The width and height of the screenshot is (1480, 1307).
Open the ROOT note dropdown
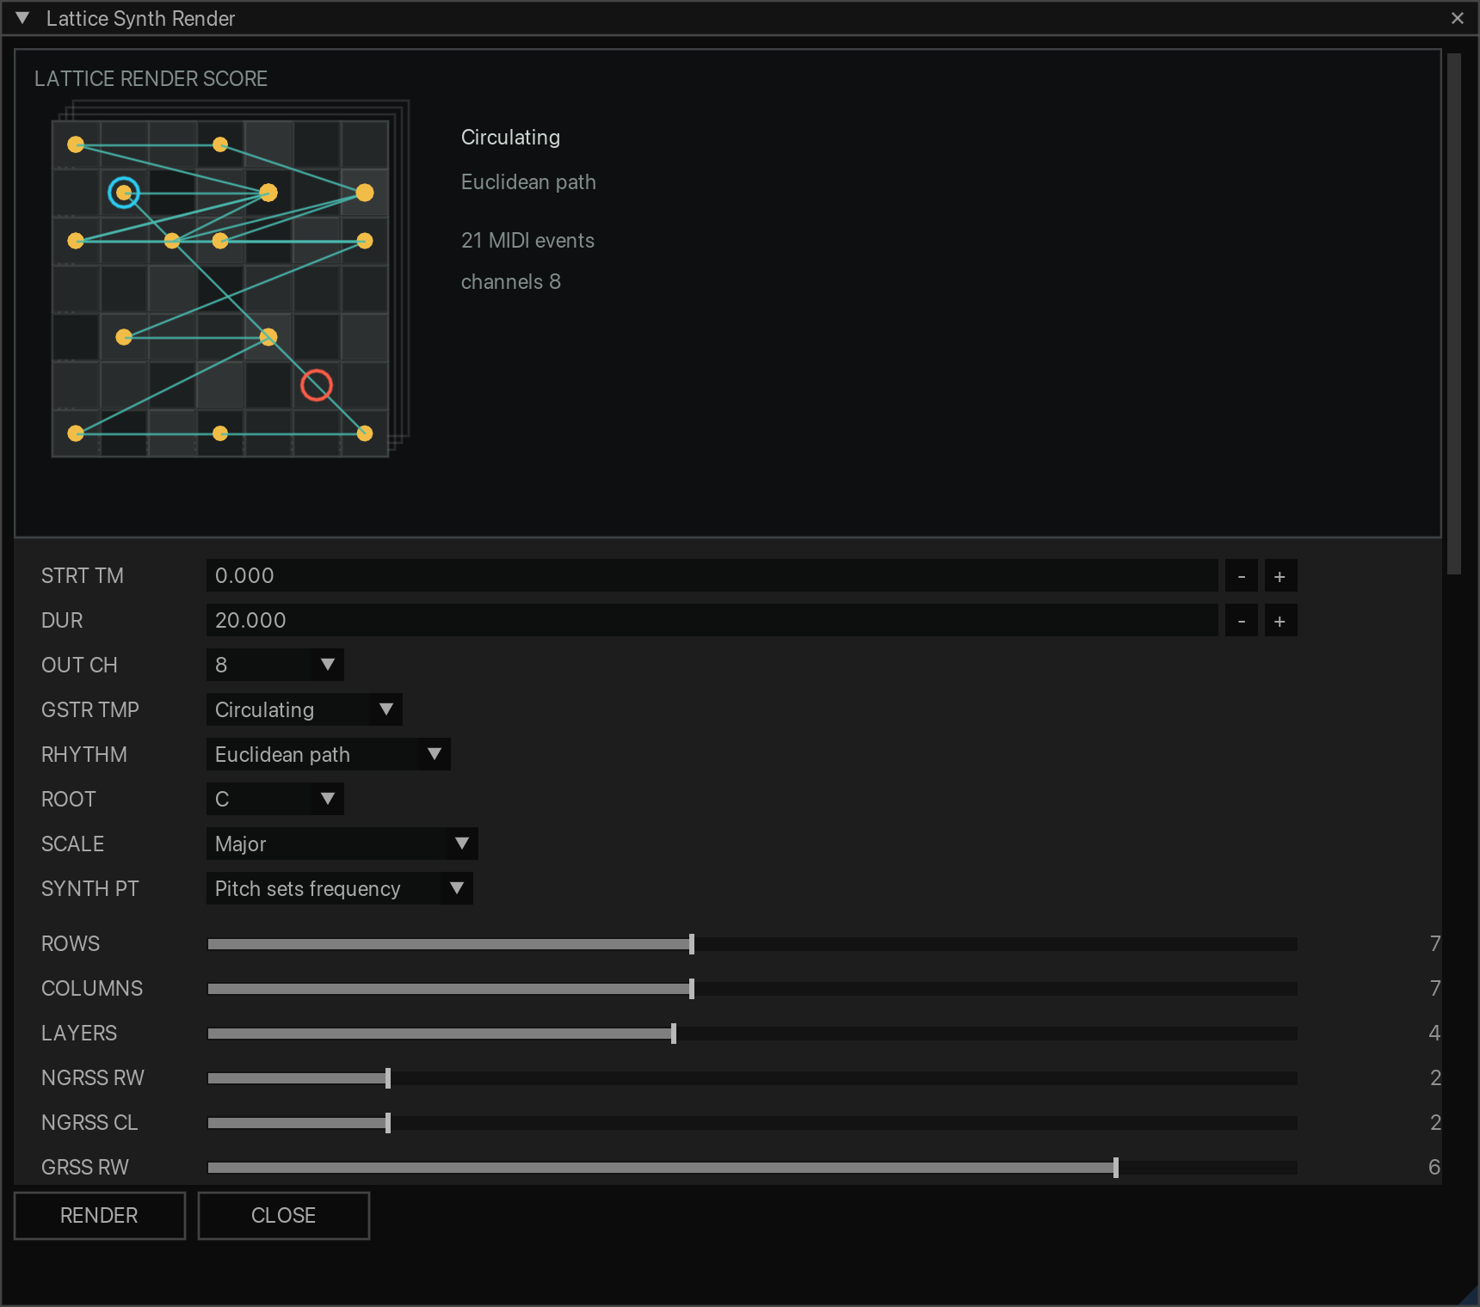(275, 799)
